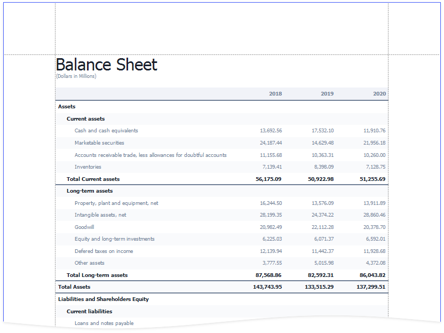The width and height of the screenshot is (444, 333).
Task: Click the Total Current assets label
Action: [x=93, y=179]
